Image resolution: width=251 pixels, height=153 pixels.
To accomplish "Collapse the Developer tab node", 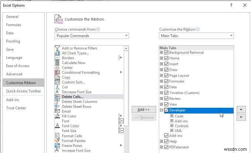I will 161,110.
